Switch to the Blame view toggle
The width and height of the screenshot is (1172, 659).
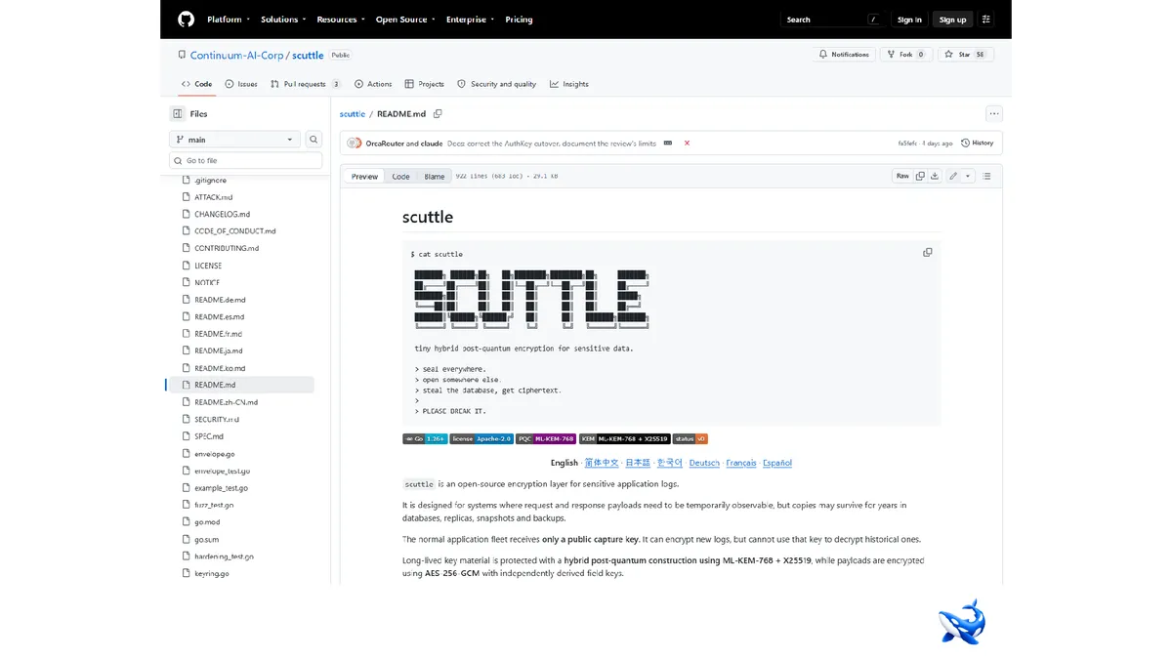point(435,177)
